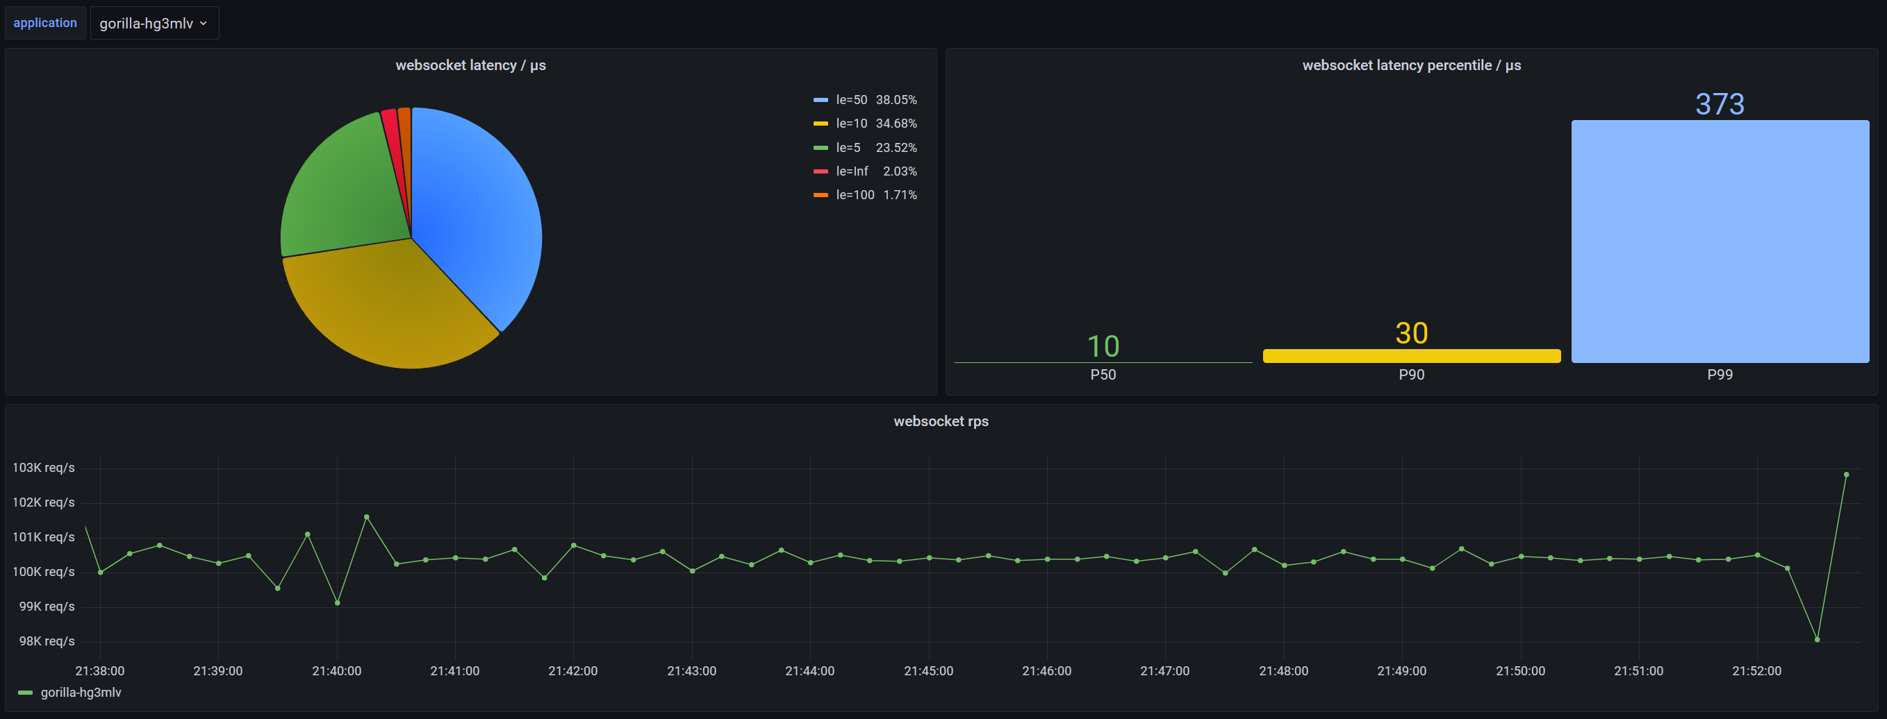1887x719 pixels.
Task: Click the 103K req/s axis label
Action: [43, 468]
